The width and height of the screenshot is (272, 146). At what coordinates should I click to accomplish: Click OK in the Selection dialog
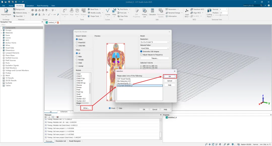coord(170,76)
